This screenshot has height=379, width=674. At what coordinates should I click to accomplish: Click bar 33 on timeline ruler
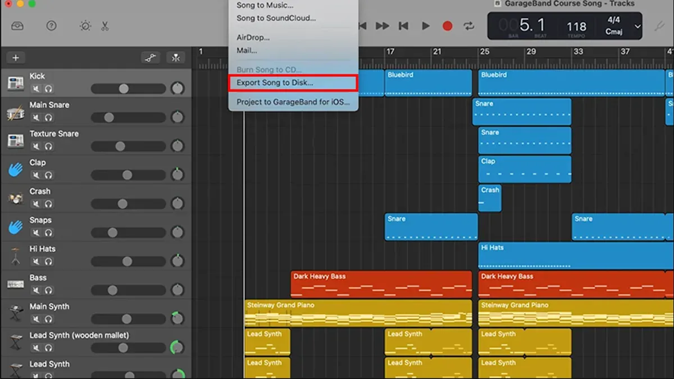coord(578,52)
